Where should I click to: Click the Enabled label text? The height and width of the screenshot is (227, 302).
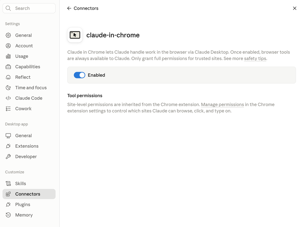click(x=96, y=75)
